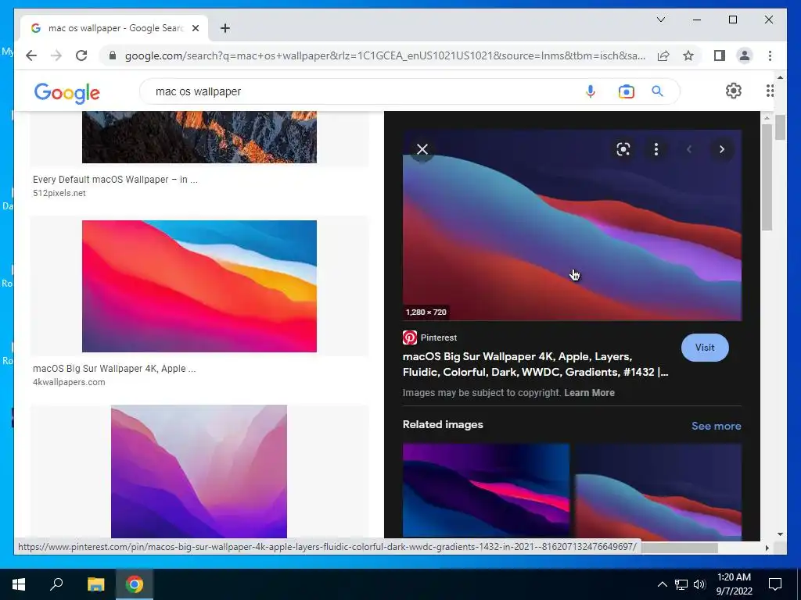Open the first related image with pink stripe
The image size is (801, 600).
tap(486, 491)
